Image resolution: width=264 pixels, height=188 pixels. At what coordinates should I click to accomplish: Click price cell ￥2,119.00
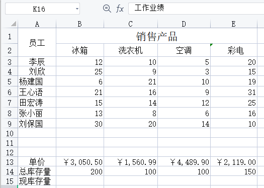click(234, 161)
